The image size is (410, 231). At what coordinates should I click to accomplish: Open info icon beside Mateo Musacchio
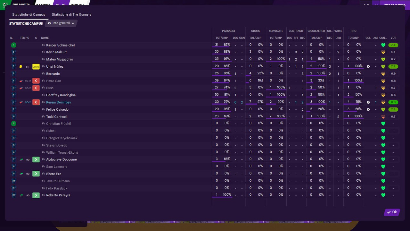coord(43,59)
